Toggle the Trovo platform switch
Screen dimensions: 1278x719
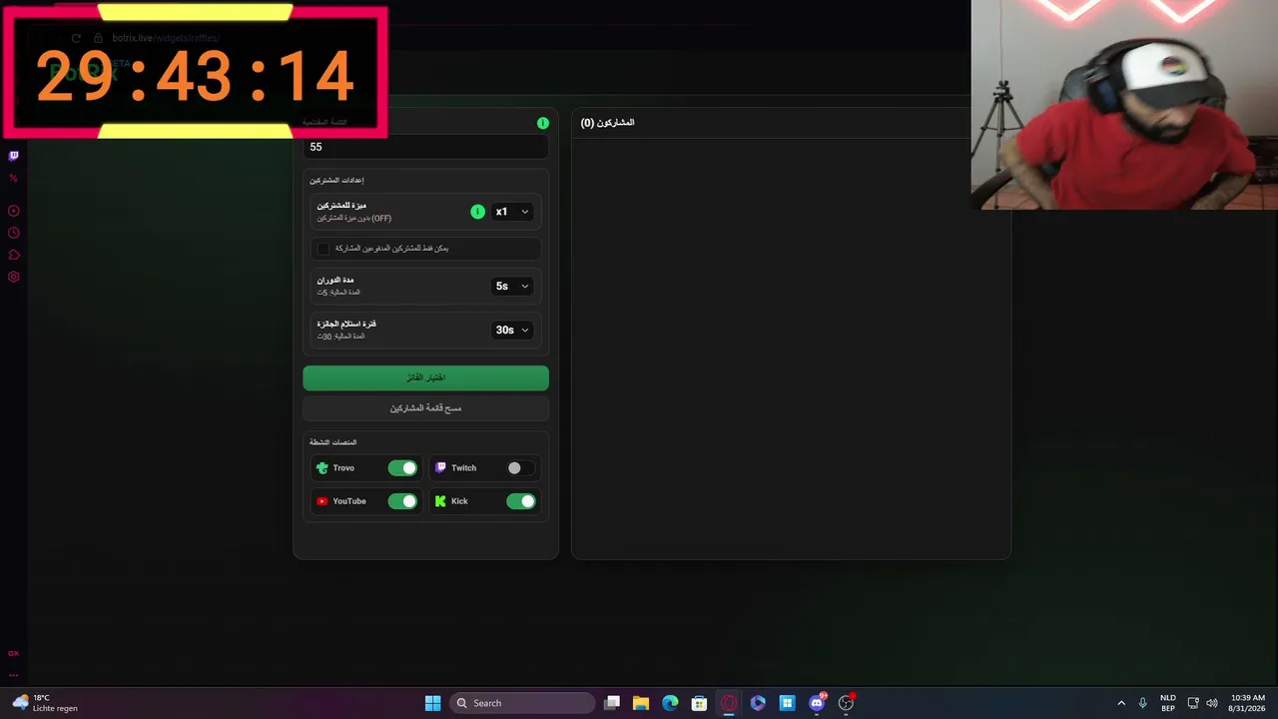click(x=402, y=467)
